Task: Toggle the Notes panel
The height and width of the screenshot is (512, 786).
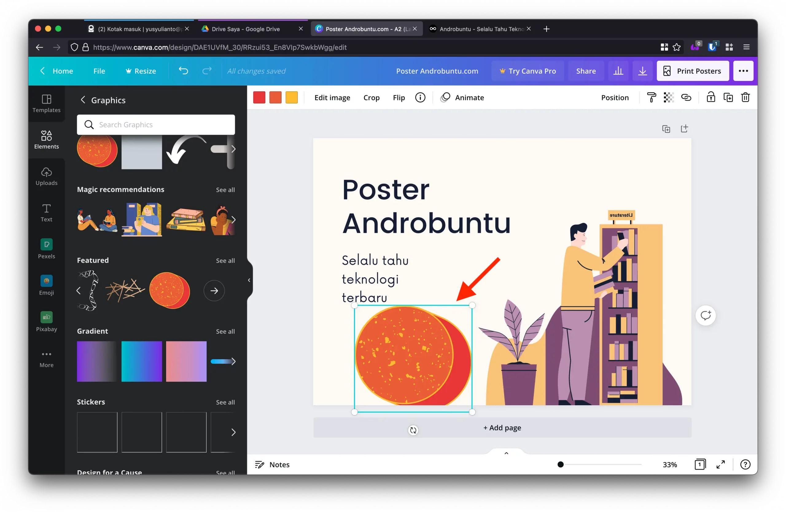Action: [x=272, y=464]
